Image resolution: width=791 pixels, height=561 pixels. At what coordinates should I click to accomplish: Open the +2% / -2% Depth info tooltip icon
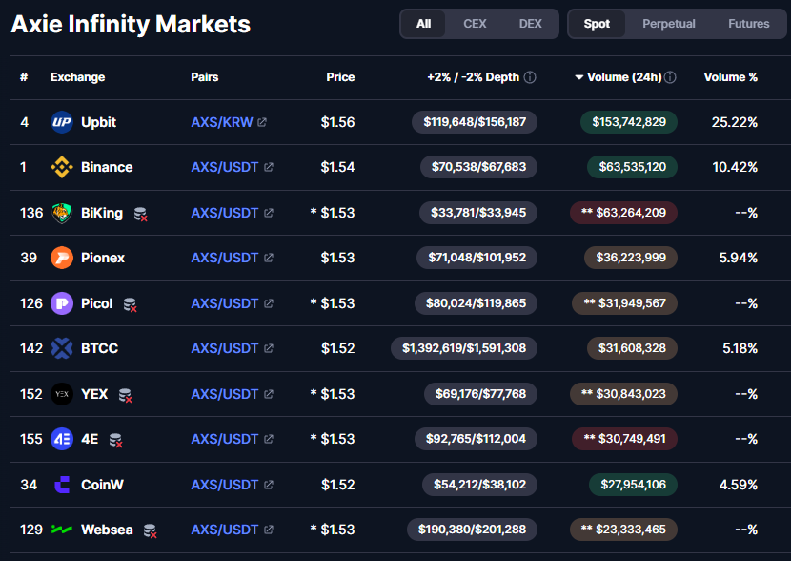(530, 77)
